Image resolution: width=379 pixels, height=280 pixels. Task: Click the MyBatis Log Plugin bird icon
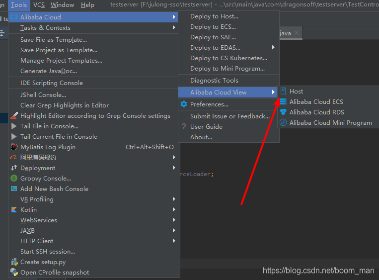coord(14,147)
